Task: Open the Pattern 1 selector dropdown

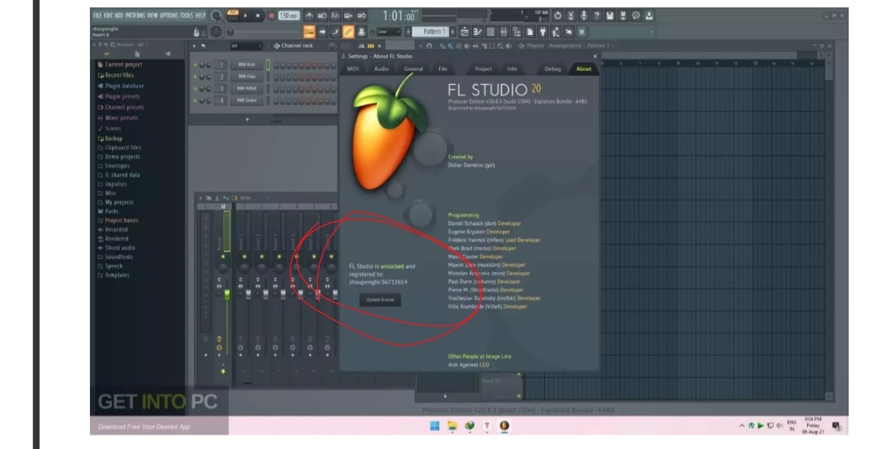Action: tap(432, 32)
